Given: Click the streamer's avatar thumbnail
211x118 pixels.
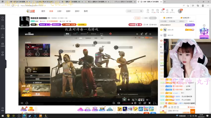Looking at the screenshot, I should [x=24, y=21].
